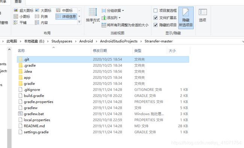Select the app folder icon

(20, 78)
